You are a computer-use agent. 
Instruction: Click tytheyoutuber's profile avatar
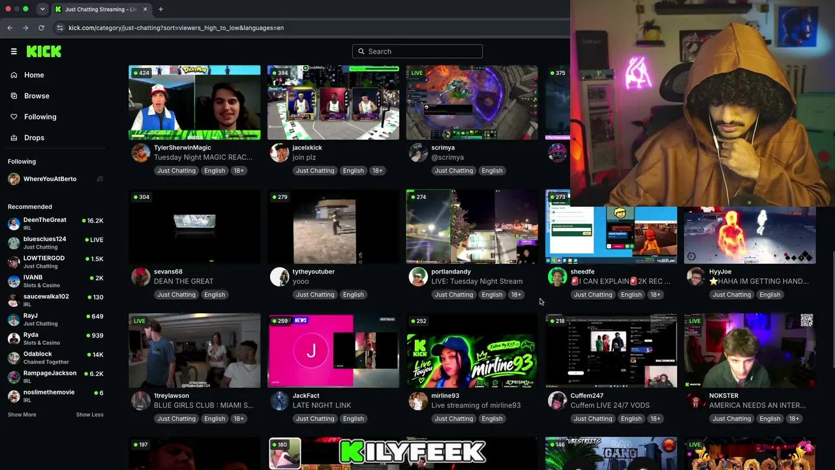coord(279,277)
